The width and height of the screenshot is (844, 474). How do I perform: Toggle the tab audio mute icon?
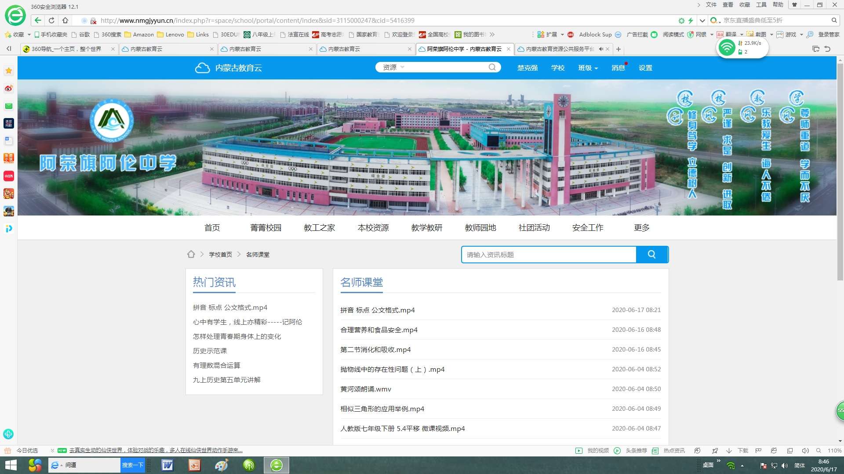600,49
